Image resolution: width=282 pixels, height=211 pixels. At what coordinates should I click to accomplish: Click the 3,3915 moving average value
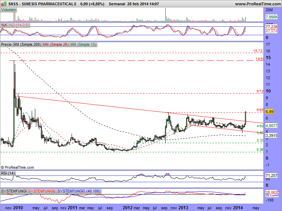(x=271, y=135)
